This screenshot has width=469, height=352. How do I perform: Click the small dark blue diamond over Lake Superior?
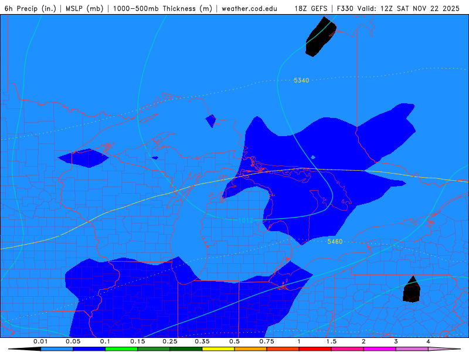(211, 121)
